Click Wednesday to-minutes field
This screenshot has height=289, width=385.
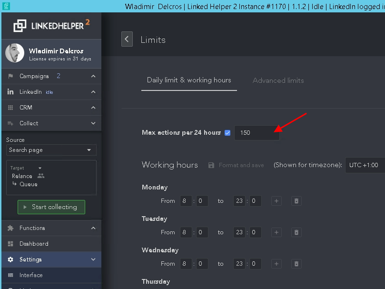(x=256, y=264)
